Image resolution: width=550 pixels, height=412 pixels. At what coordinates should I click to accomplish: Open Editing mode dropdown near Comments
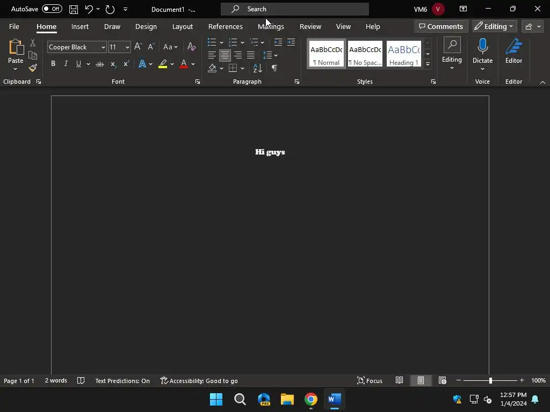coord(495,26)
